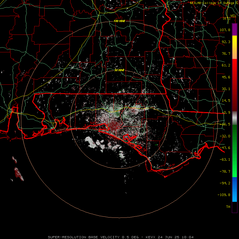Click the -32.0 value on velocity scale
Viewport: 239px width, 239px height.
225,136
